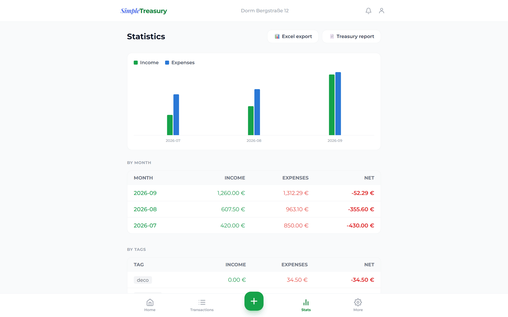The height and width of the screenshot is (317, 508).
Task: Open the user profile icon
Action: tap(381, 11)
